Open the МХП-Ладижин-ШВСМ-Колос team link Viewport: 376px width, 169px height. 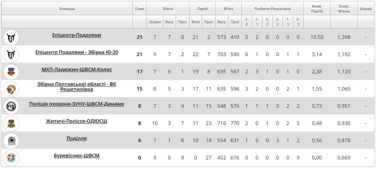(x=76, y=70)
